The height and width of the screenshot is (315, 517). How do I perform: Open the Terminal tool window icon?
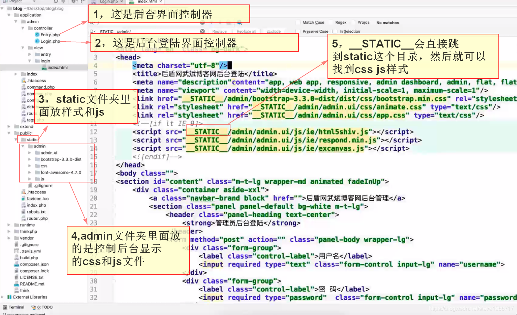(x=5, y=307)
